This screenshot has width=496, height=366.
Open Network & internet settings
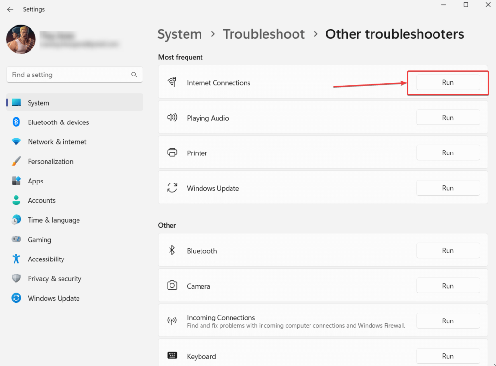[75, 142]
